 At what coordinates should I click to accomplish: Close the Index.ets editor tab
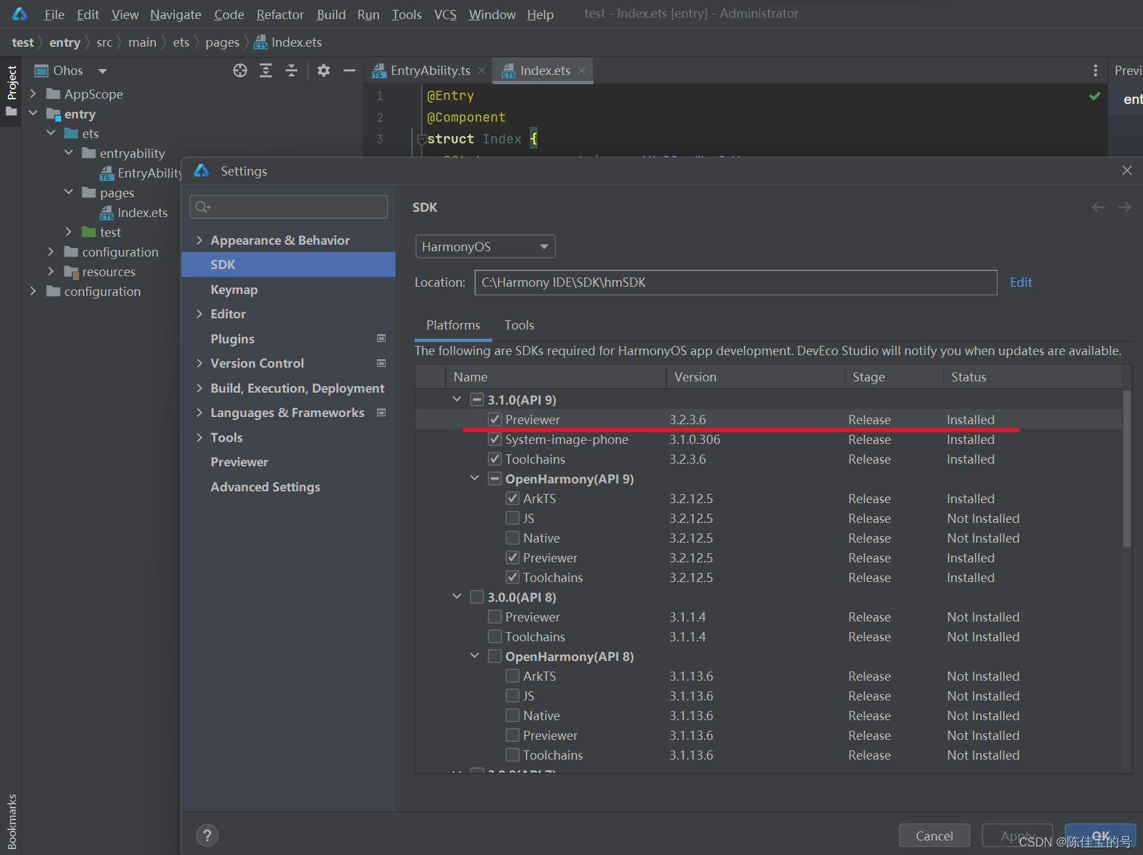582,70
